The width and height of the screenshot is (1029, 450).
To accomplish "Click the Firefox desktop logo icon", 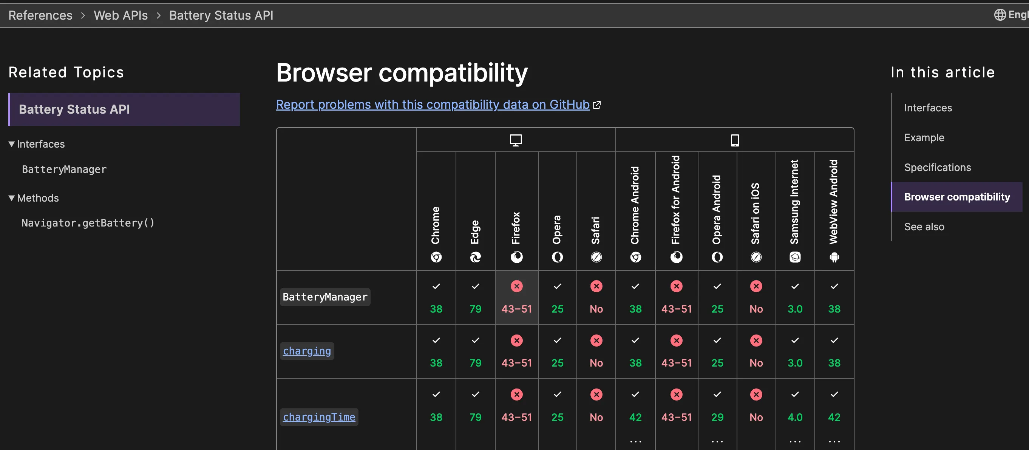I will (516, 257).
